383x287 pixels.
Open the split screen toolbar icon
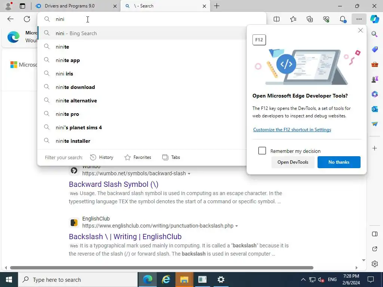tap(276, 19)
